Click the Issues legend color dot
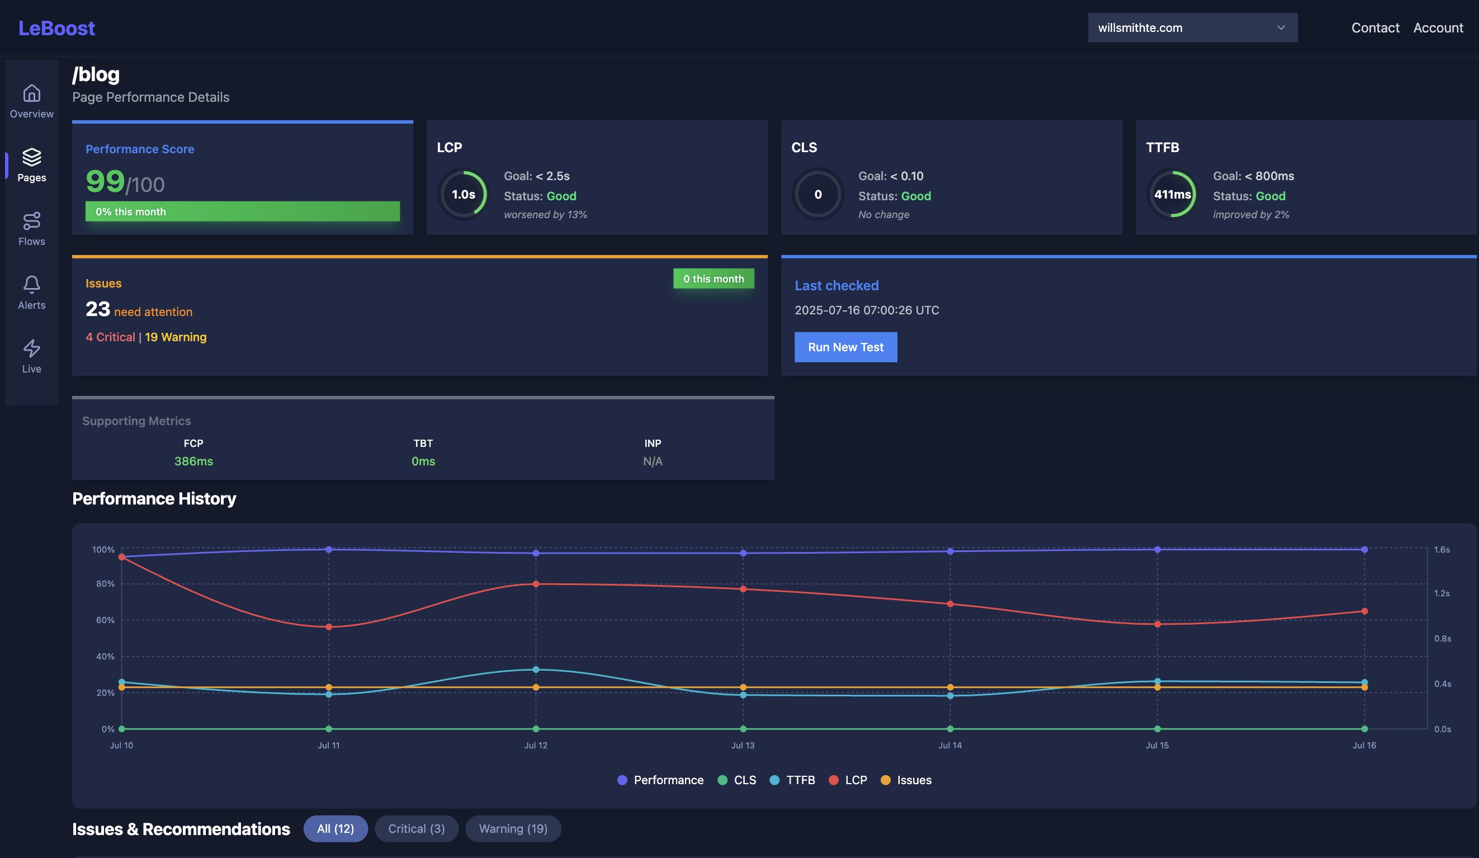Screen dimensions: 1479x858 [886, 780]
